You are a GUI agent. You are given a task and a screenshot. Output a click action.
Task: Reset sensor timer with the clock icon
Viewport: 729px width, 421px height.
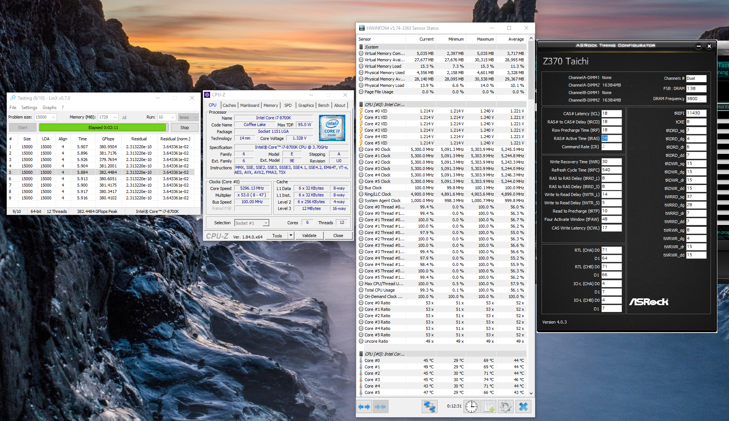(x=471, y=407)
